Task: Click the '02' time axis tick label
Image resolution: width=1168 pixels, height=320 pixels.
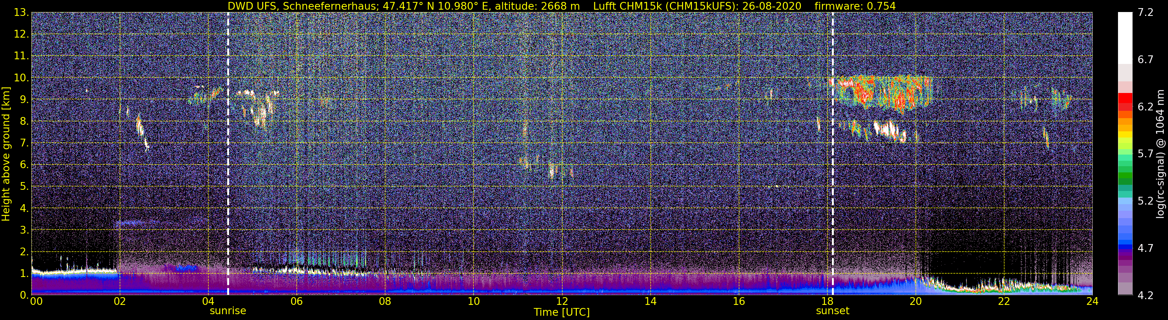Action: point(119,302)
